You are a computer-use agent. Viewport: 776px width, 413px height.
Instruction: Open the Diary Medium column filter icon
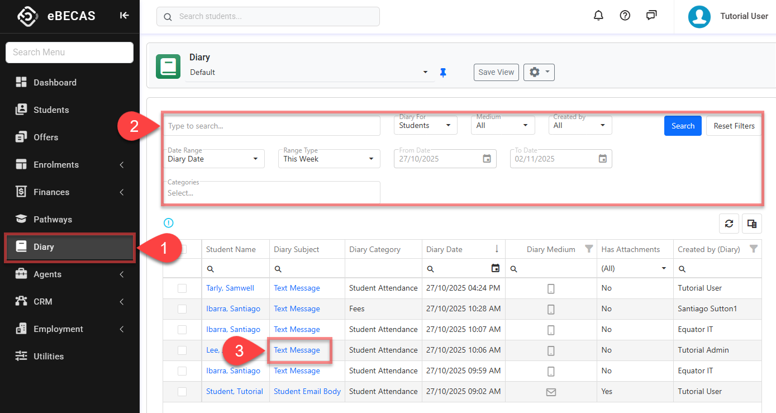tap(589, 249)
